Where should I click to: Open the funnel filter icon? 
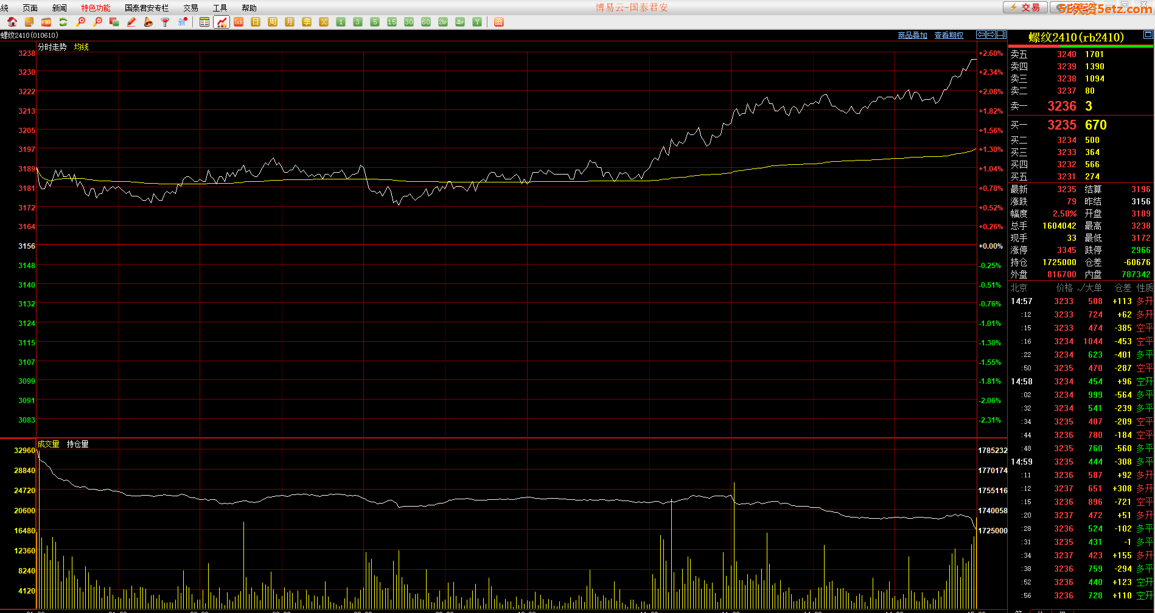(x=165, y=22)
